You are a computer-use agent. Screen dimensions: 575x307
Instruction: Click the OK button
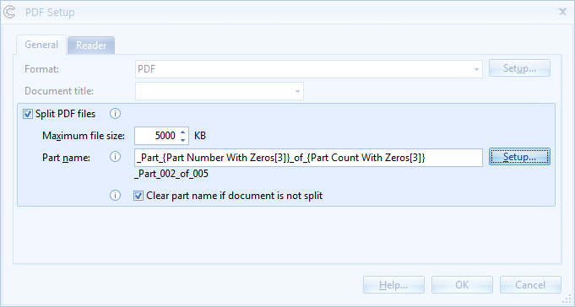click(x=462, y=285)
